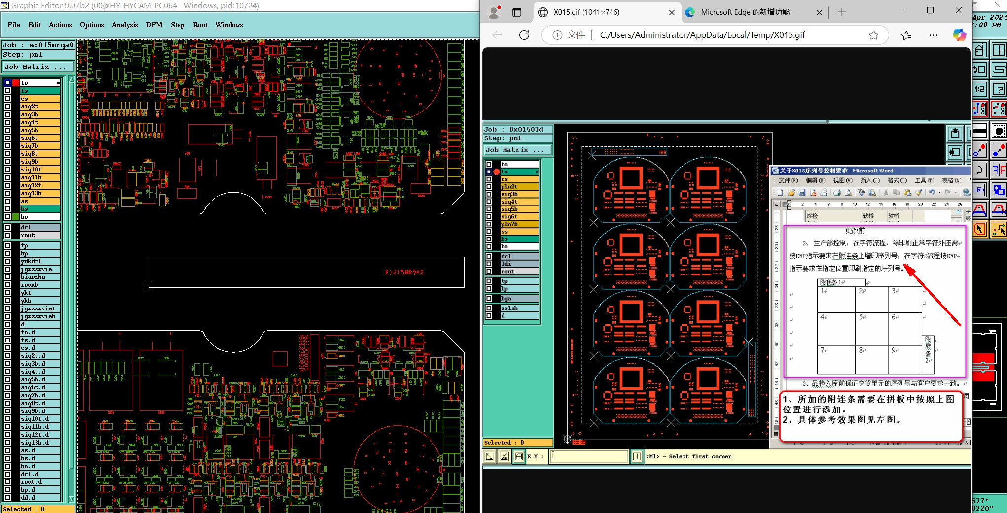Open a new tab in Edge

tap(842, 12)
